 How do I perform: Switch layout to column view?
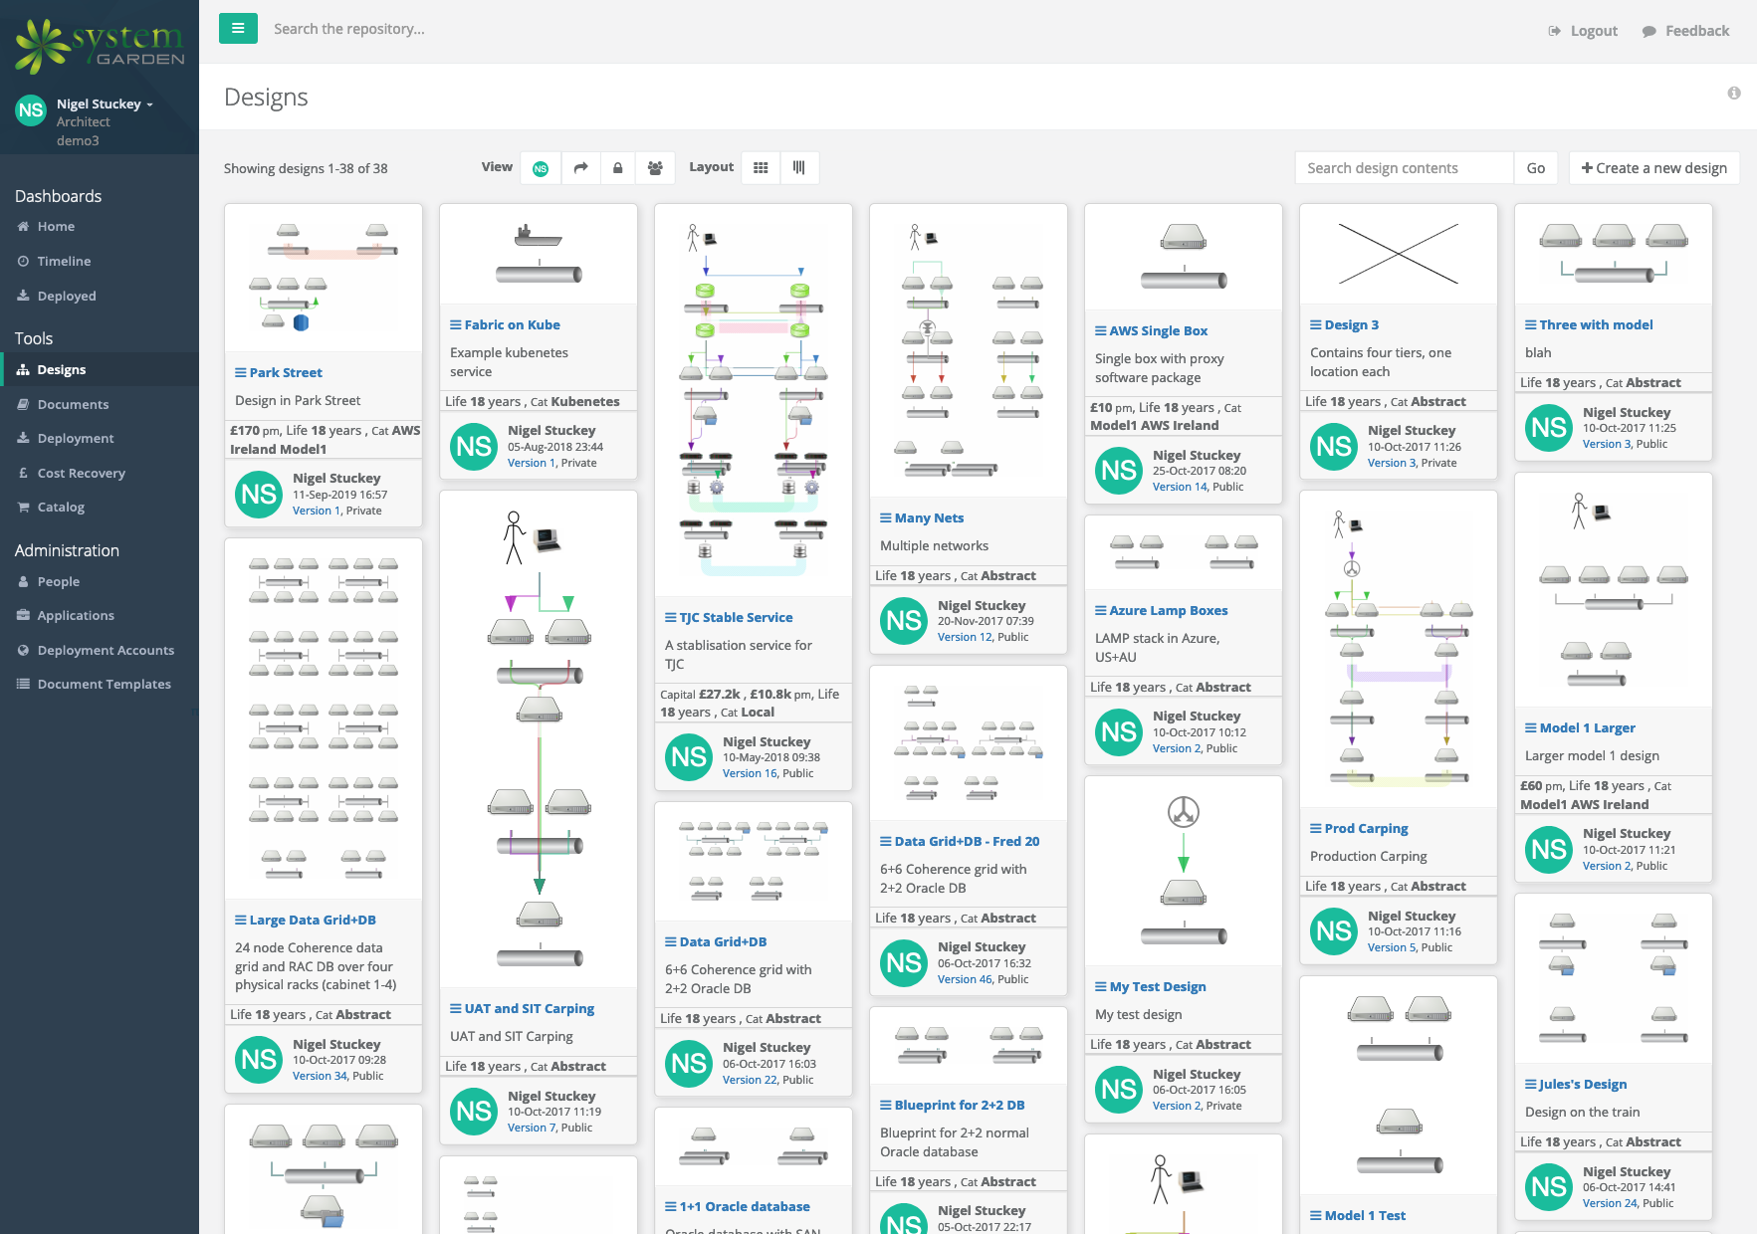(798, 168)
